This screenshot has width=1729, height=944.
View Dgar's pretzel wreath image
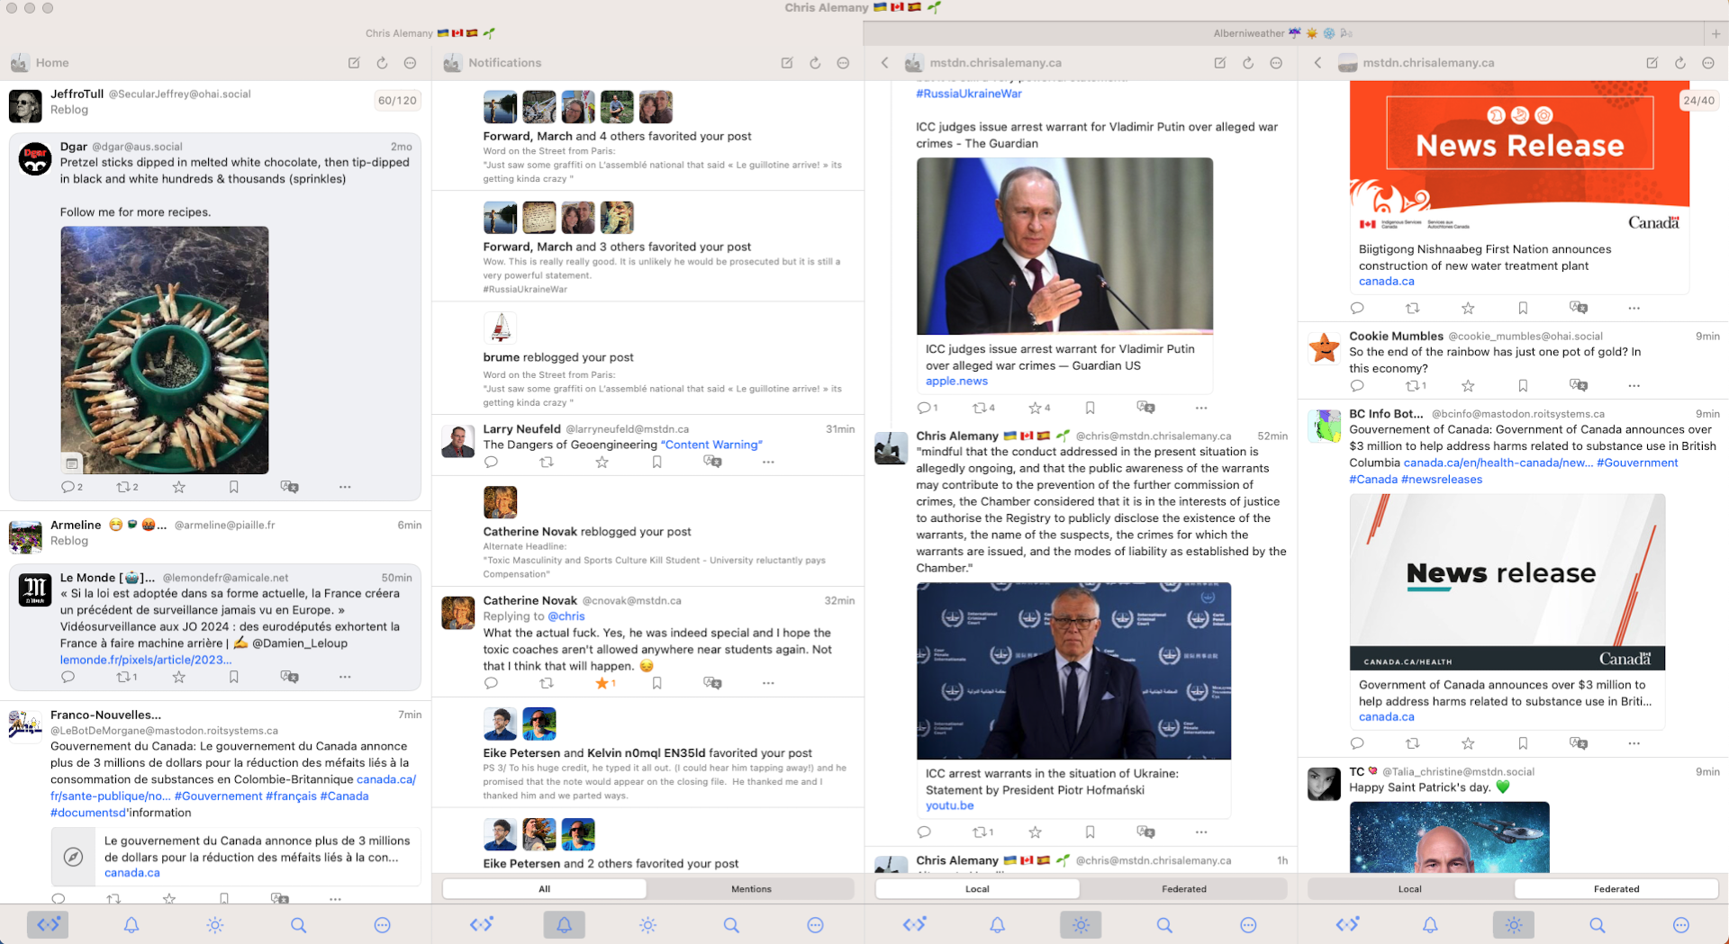[165, 350]
